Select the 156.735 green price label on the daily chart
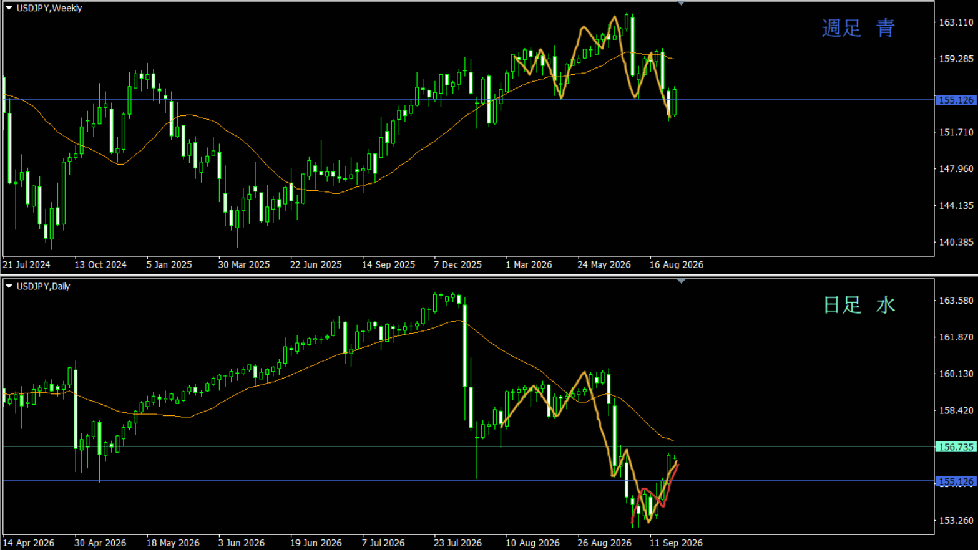This screenshot has width=978, height=550. click(x=956, y=447)
